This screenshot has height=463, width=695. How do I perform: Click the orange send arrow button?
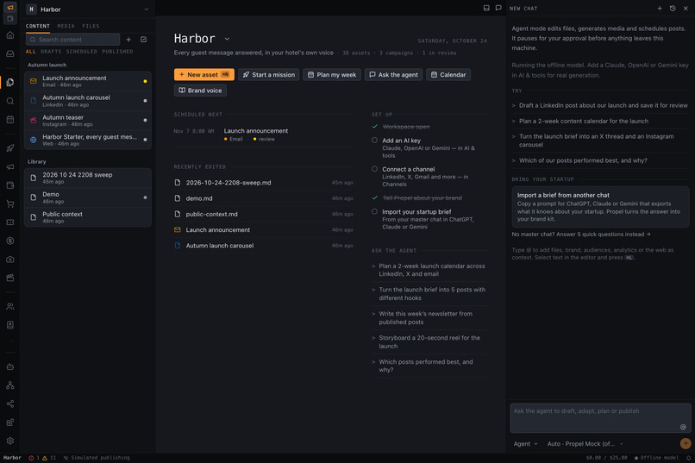(686, 443)
